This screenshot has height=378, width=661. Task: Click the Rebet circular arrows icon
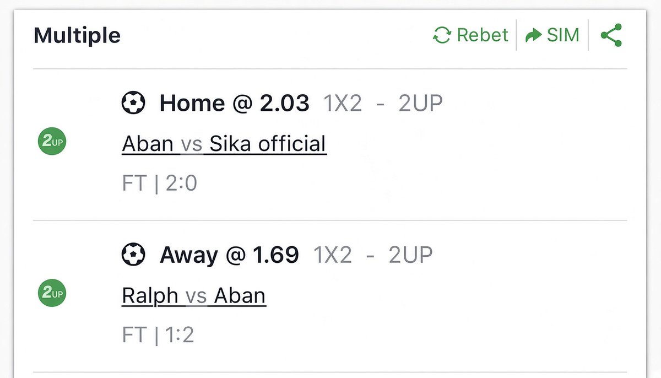pos(442,35)
